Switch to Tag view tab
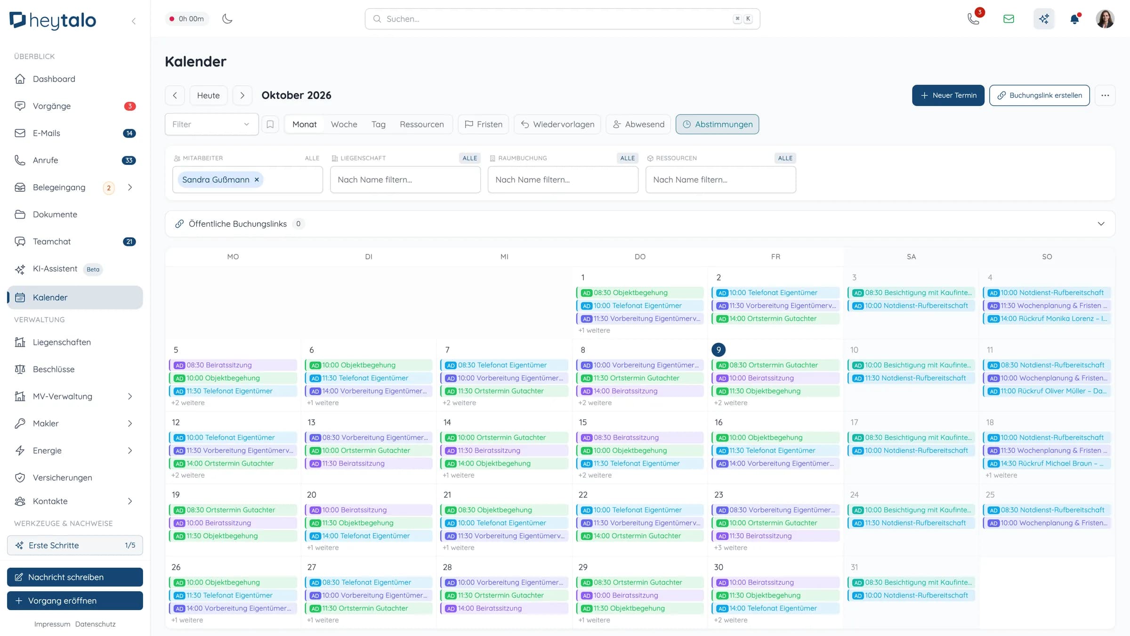The width and height of the screenshot is (1130, 636). (378, 124)
